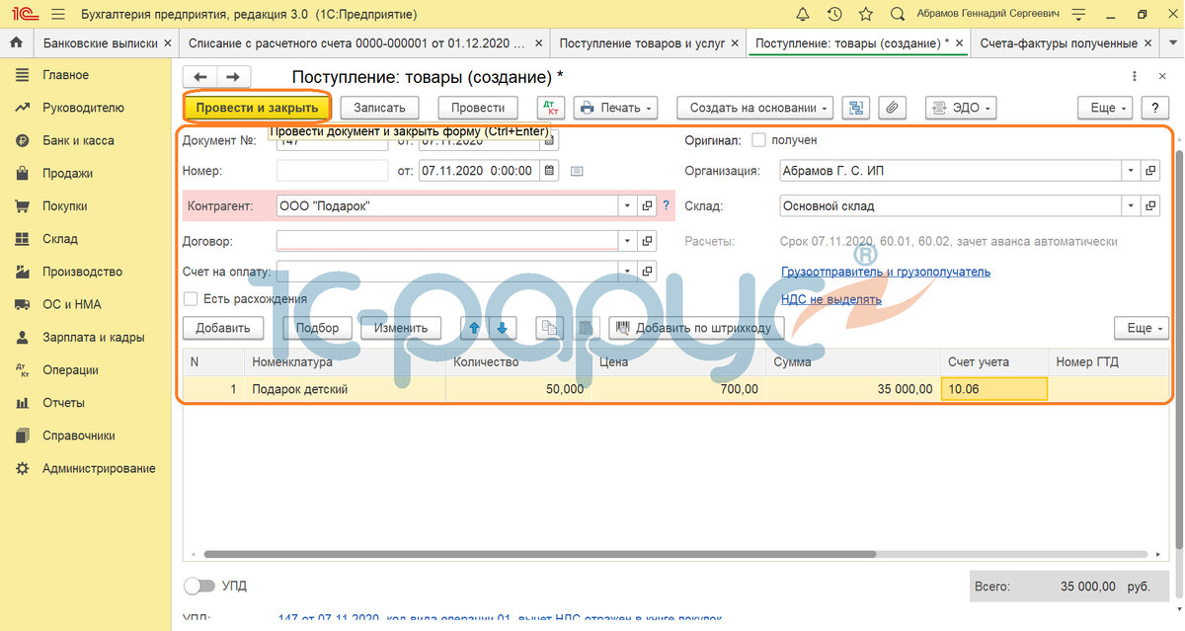
Task: Expand the Счет на оплату dropdown
Action: pyautogui.click(x=628, y=271)
